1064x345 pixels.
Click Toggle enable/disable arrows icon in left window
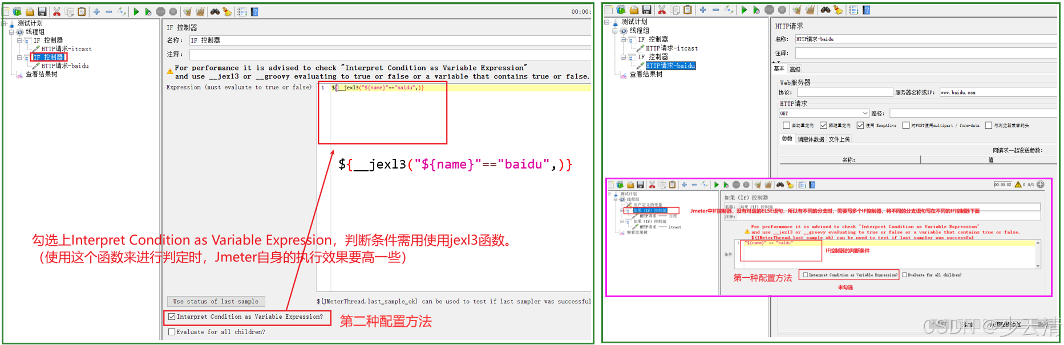[x=122, y=11]
